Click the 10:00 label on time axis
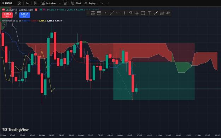This screenshot has width=221, height=138. point(120,135)
